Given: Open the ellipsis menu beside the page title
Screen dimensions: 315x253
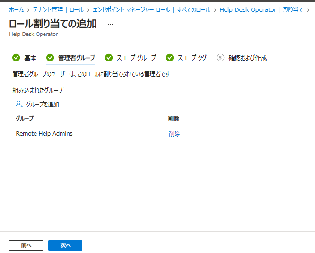Looking at the screenshot, I should 110,24.
